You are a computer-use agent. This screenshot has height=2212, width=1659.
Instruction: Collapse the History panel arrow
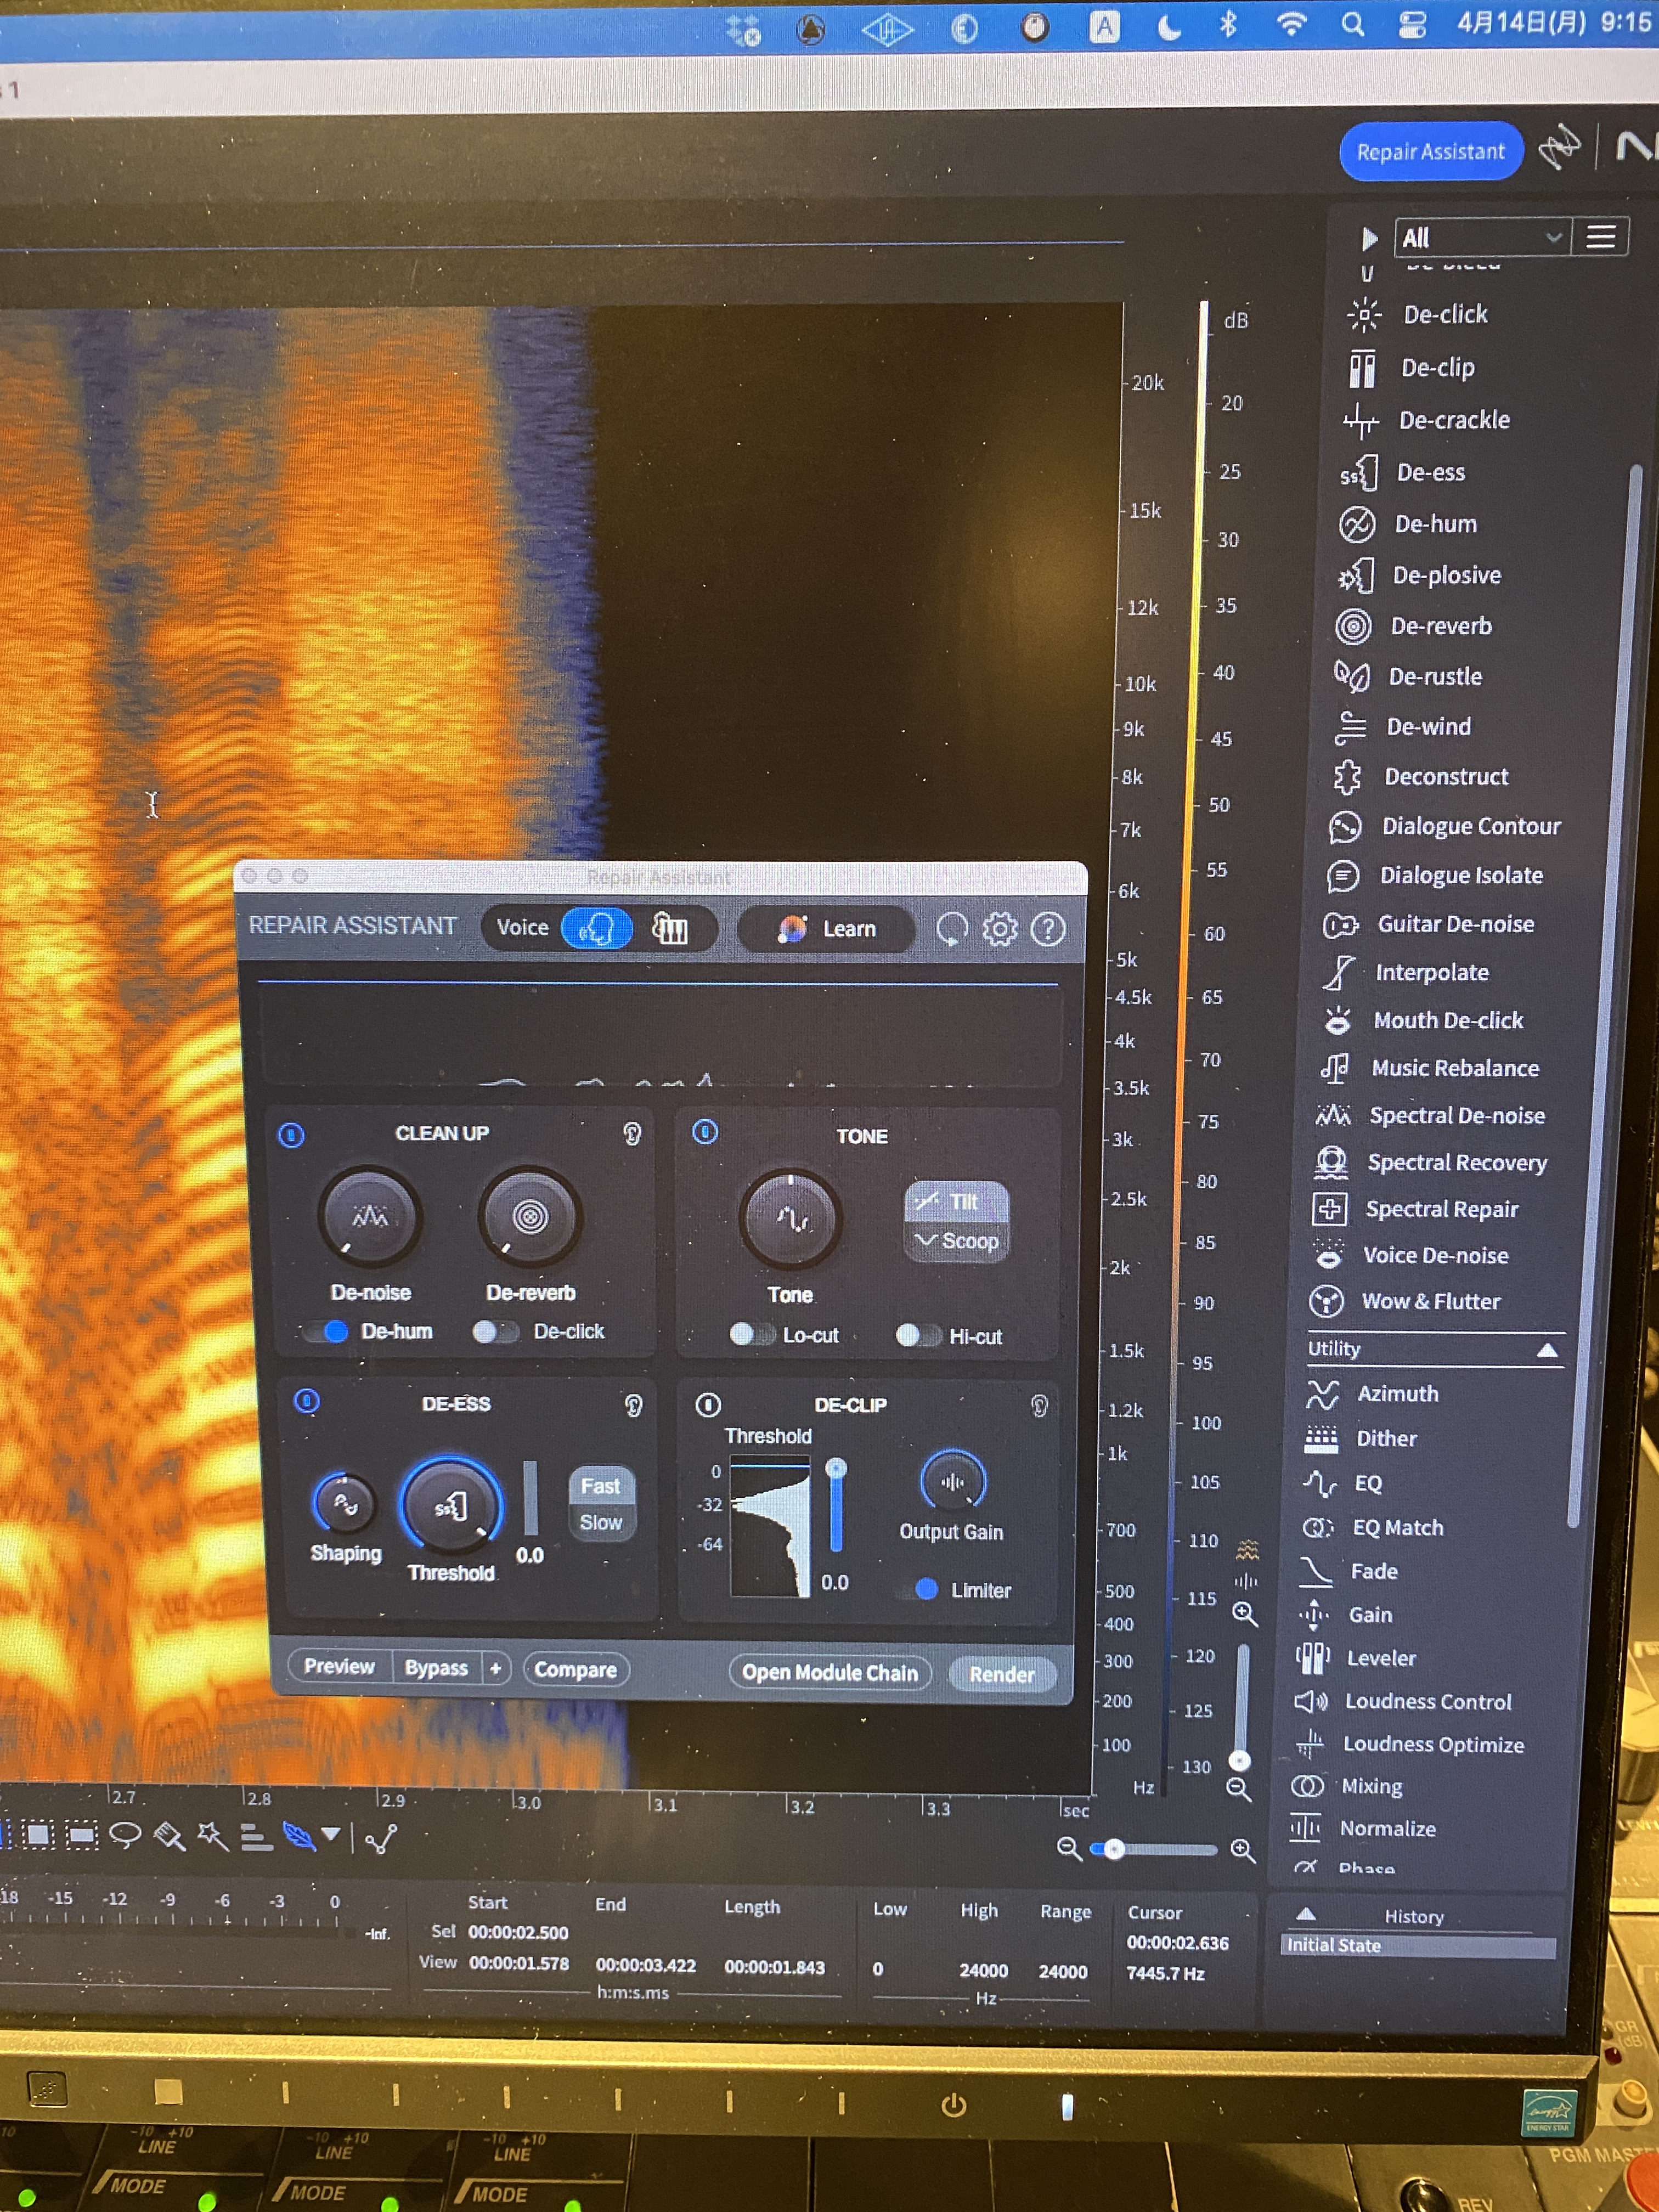(1305, 1914)
